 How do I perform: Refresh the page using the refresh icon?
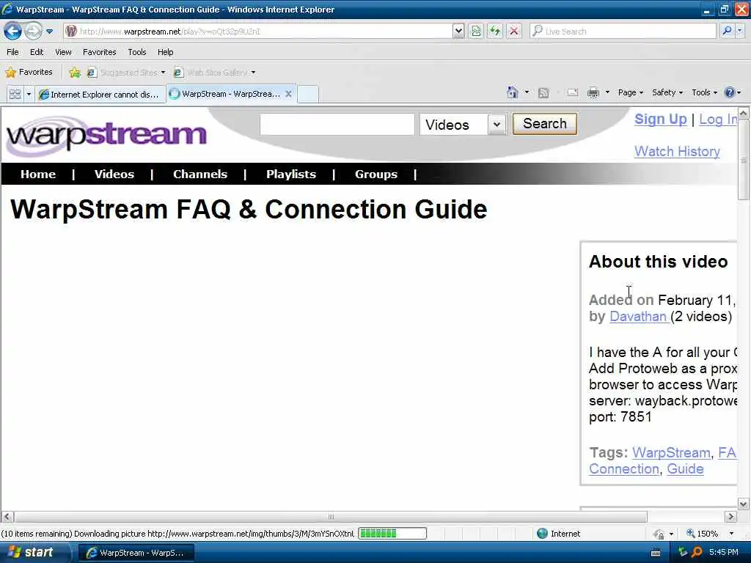tap(495, 32)
